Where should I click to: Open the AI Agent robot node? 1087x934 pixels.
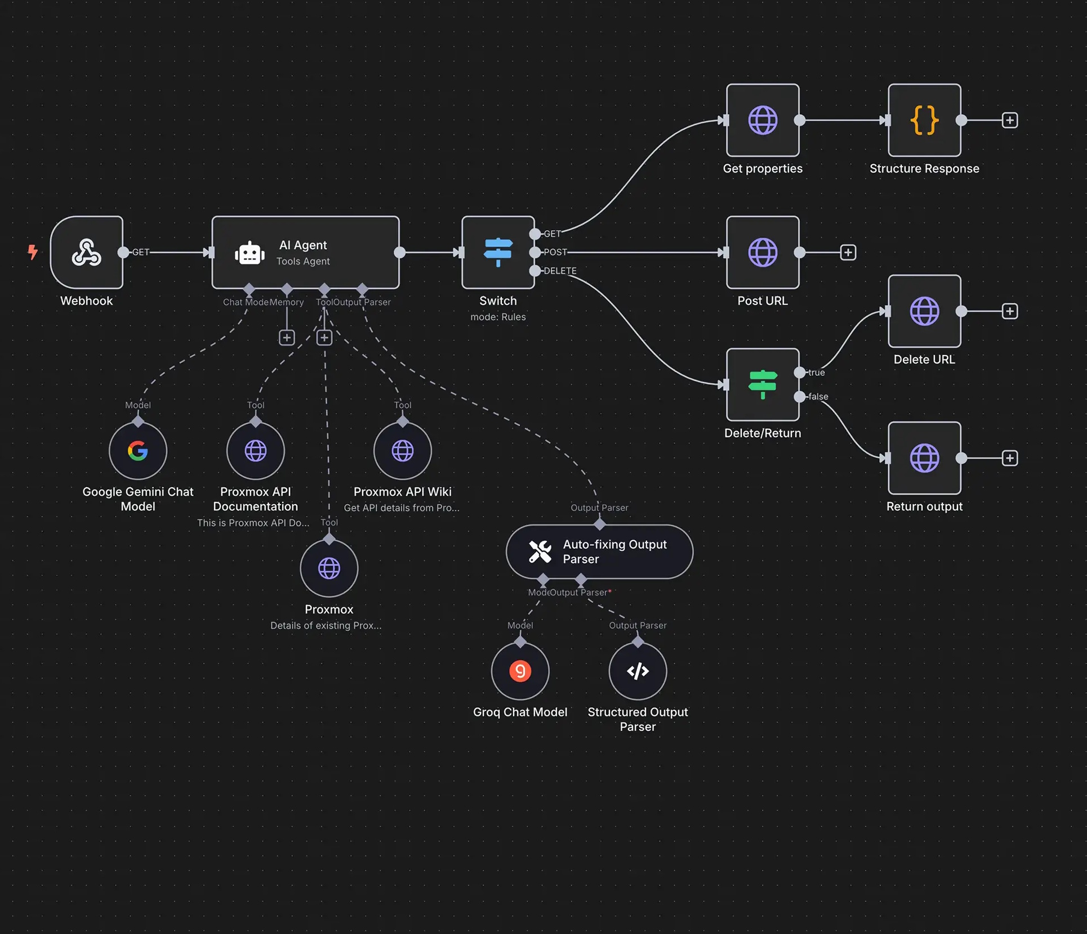pyautogui.click(x=305, y=253)
